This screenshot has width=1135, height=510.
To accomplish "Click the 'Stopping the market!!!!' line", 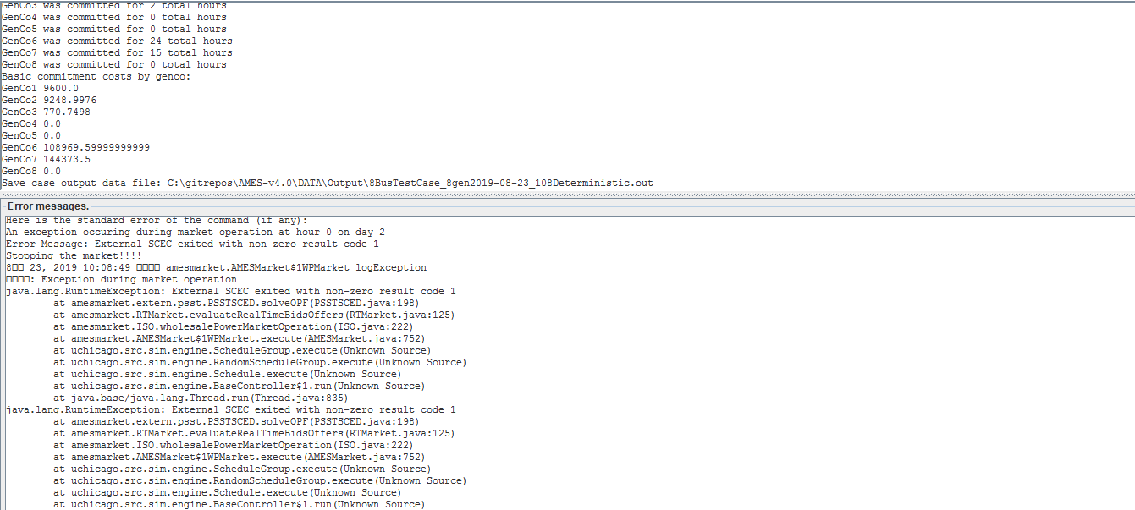I will point(74,255).
